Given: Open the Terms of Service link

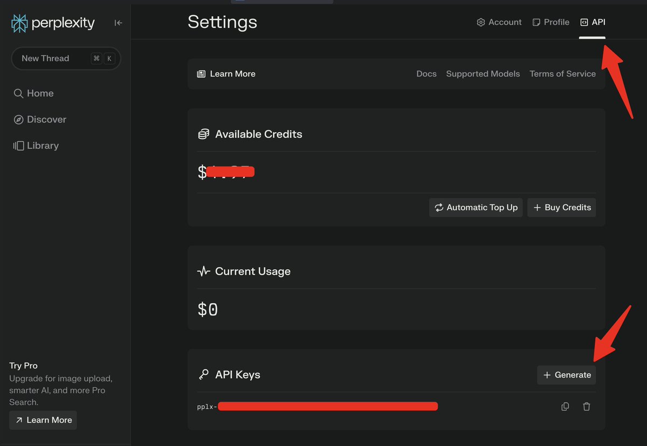Looking at the screenshot, I should (563, 74).
